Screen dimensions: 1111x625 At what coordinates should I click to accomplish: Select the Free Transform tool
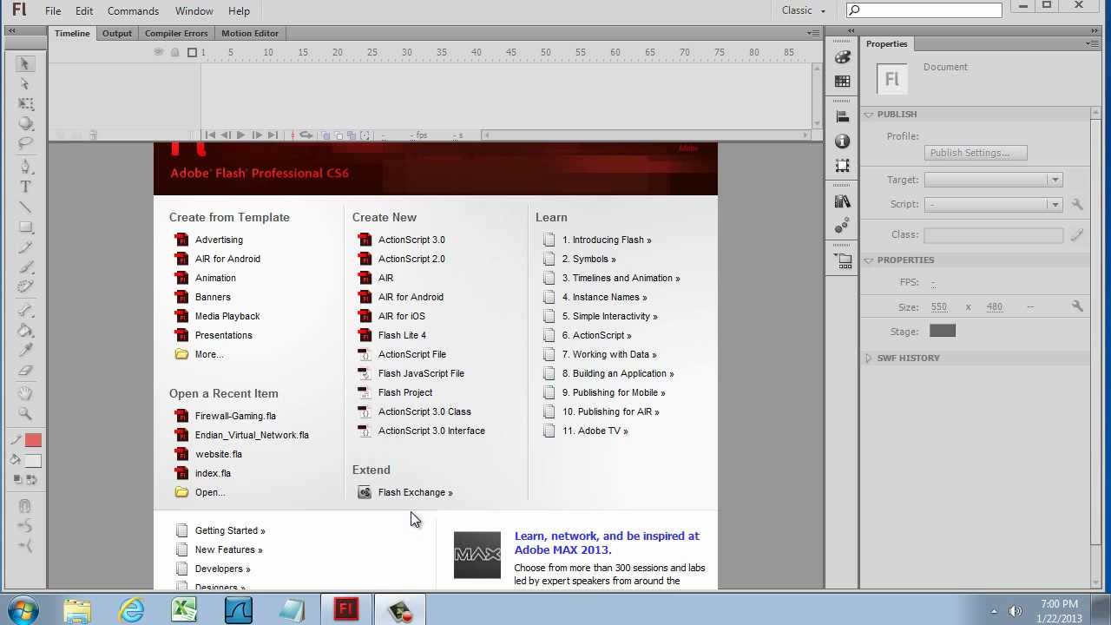pos(25,104)
